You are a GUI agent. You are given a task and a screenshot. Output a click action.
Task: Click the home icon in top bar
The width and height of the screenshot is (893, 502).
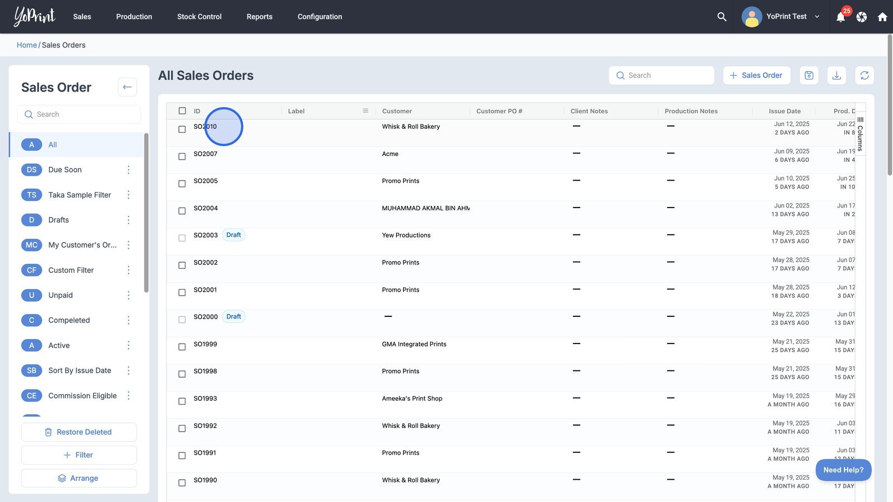pos(882,17)
